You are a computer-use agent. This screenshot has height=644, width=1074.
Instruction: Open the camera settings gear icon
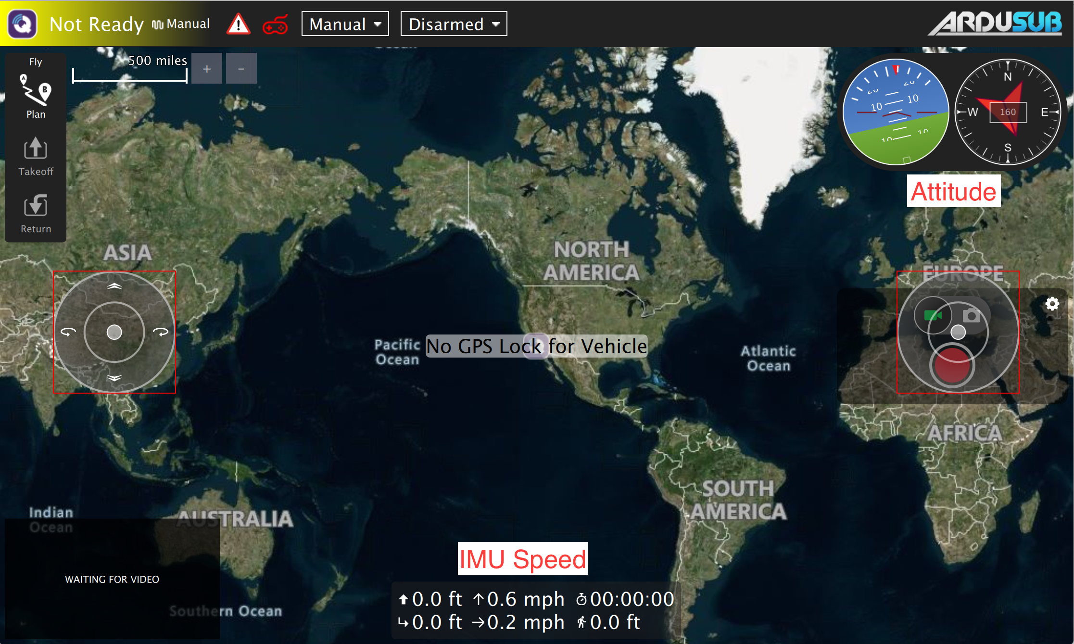tap(1052, 304)
